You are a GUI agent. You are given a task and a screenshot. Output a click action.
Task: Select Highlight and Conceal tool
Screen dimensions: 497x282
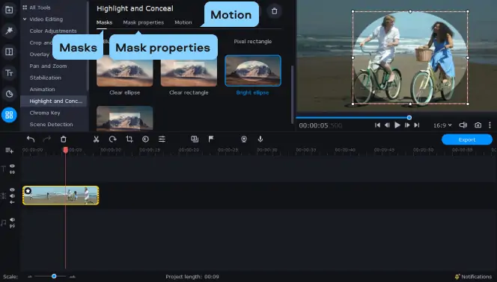click(53, 101)
